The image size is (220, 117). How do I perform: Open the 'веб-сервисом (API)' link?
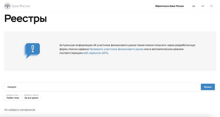tap(96, 53)
